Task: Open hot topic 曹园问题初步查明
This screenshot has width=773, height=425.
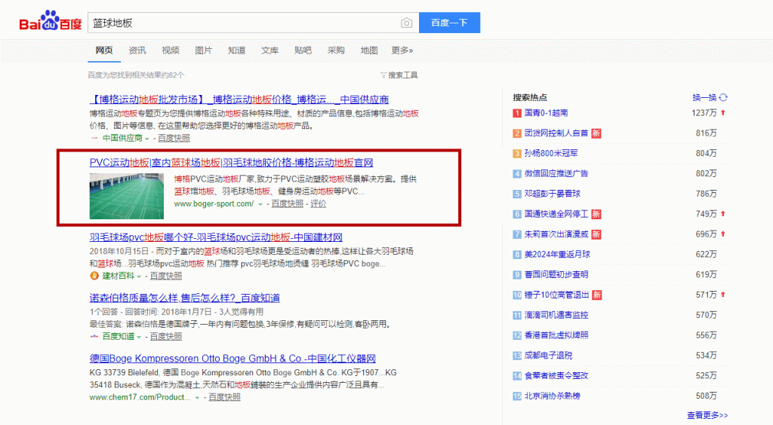Action: click(x=556, y=274)
